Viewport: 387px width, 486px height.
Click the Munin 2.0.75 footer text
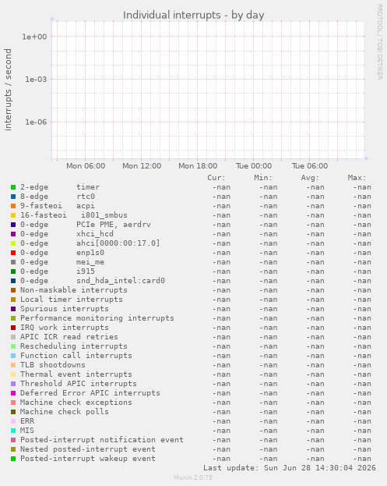[x=193, y=477]
